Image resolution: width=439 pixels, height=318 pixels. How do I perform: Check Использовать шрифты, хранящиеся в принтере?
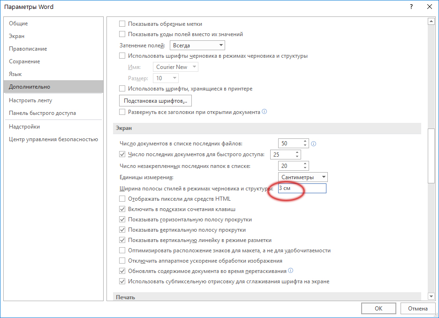tap(122, 89)
